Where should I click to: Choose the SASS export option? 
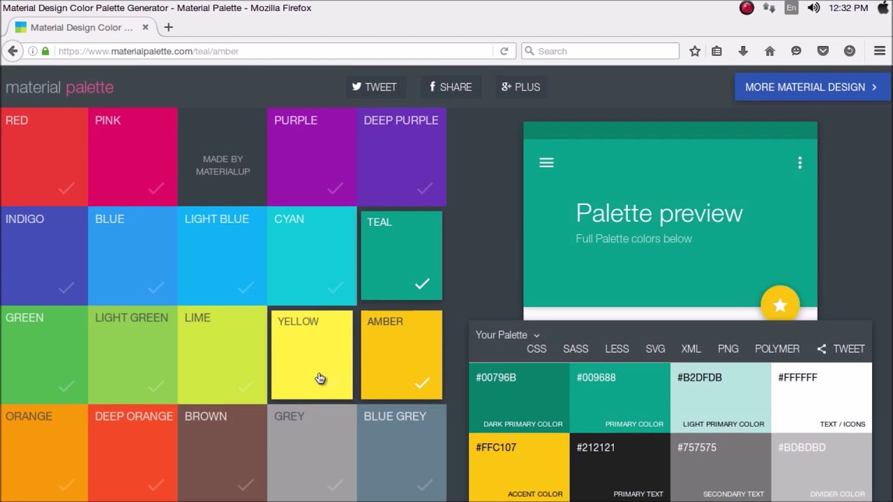(576, 349)
